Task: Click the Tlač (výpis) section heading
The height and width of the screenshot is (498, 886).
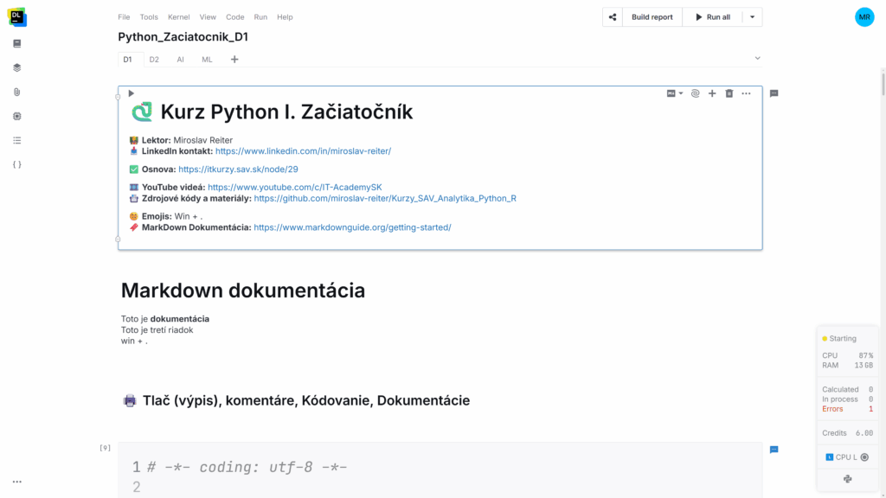Action: coord(305,400)
